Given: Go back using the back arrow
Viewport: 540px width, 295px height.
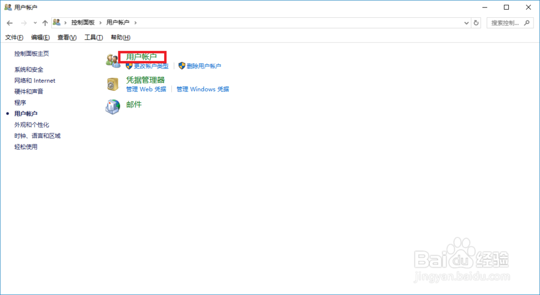Looking at the screenshot, I should (x=10, y=23).
